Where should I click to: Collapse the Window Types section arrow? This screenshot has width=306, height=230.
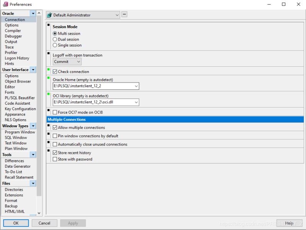pos(33,126)
